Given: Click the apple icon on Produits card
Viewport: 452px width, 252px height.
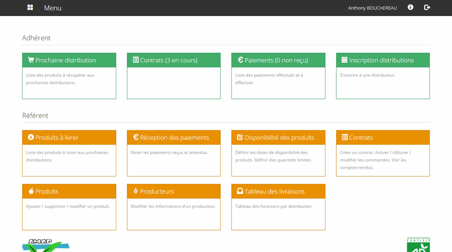Looking at the screenshot, I should [x=31, y=191].
